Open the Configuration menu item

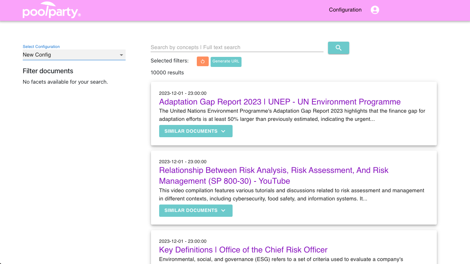[x=345, y=10]
